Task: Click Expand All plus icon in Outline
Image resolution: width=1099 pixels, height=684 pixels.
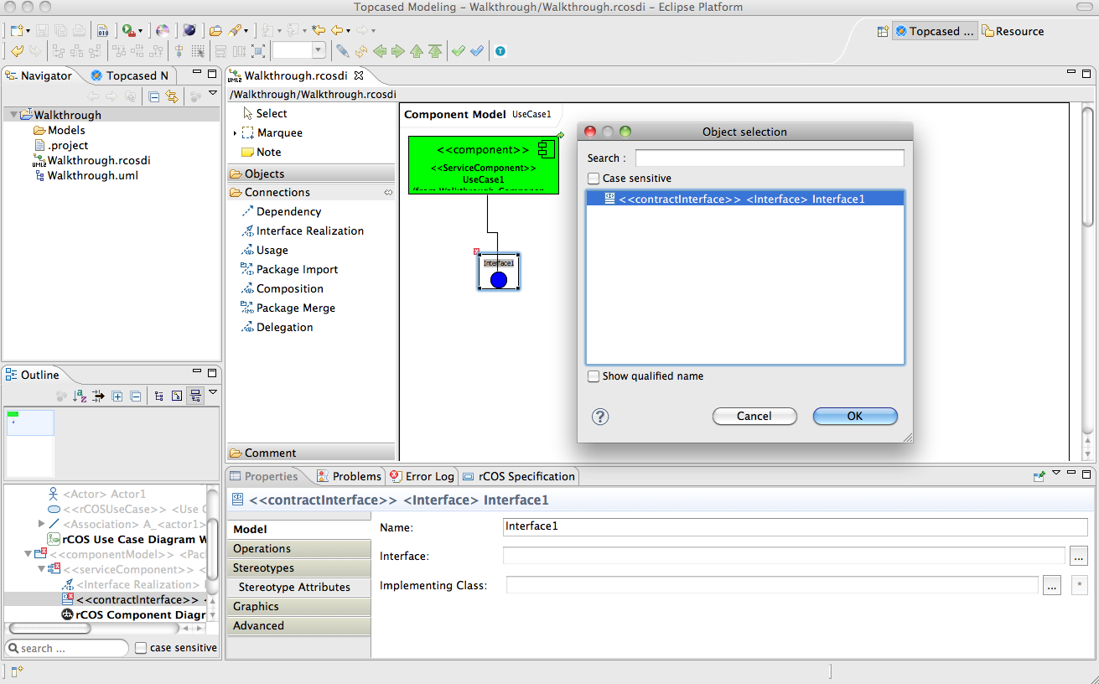Action: point(117,396)
